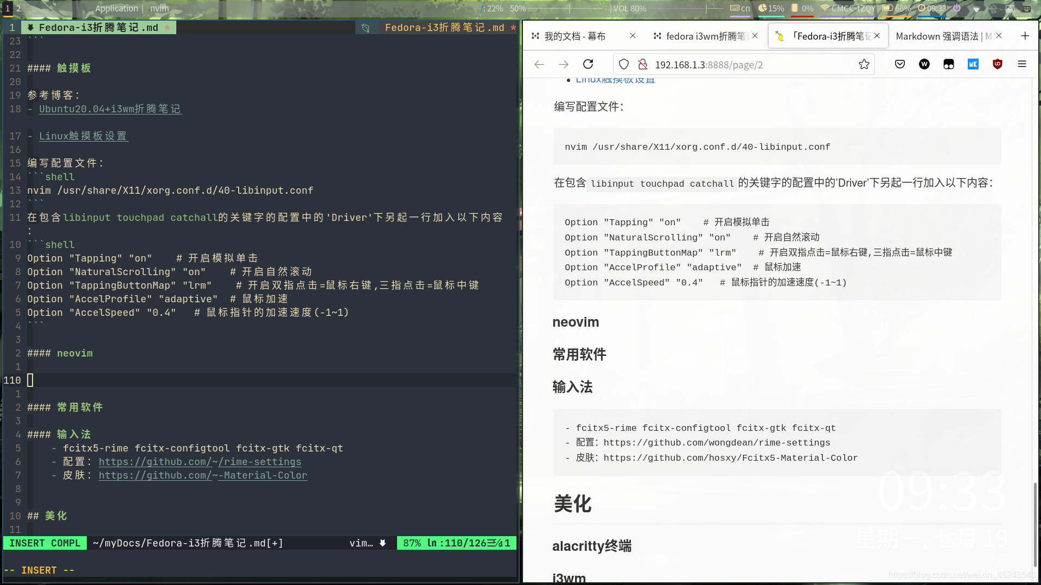Click the WiFi CMCC network indicator
This screenshot has height=585, width=1041.
(848, 8)
